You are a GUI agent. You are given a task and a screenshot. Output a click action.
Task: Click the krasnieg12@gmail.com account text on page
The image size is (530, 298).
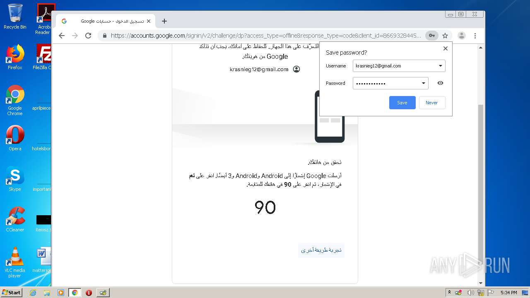259,70
